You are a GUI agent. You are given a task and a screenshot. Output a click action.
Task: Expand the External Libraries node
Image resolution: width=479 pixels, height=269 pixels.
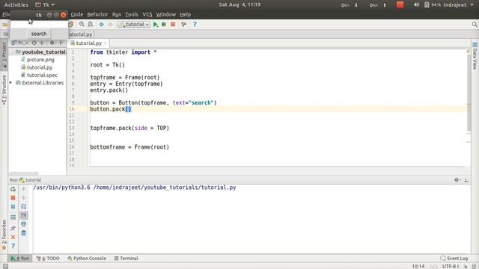(x=11, y=83)
